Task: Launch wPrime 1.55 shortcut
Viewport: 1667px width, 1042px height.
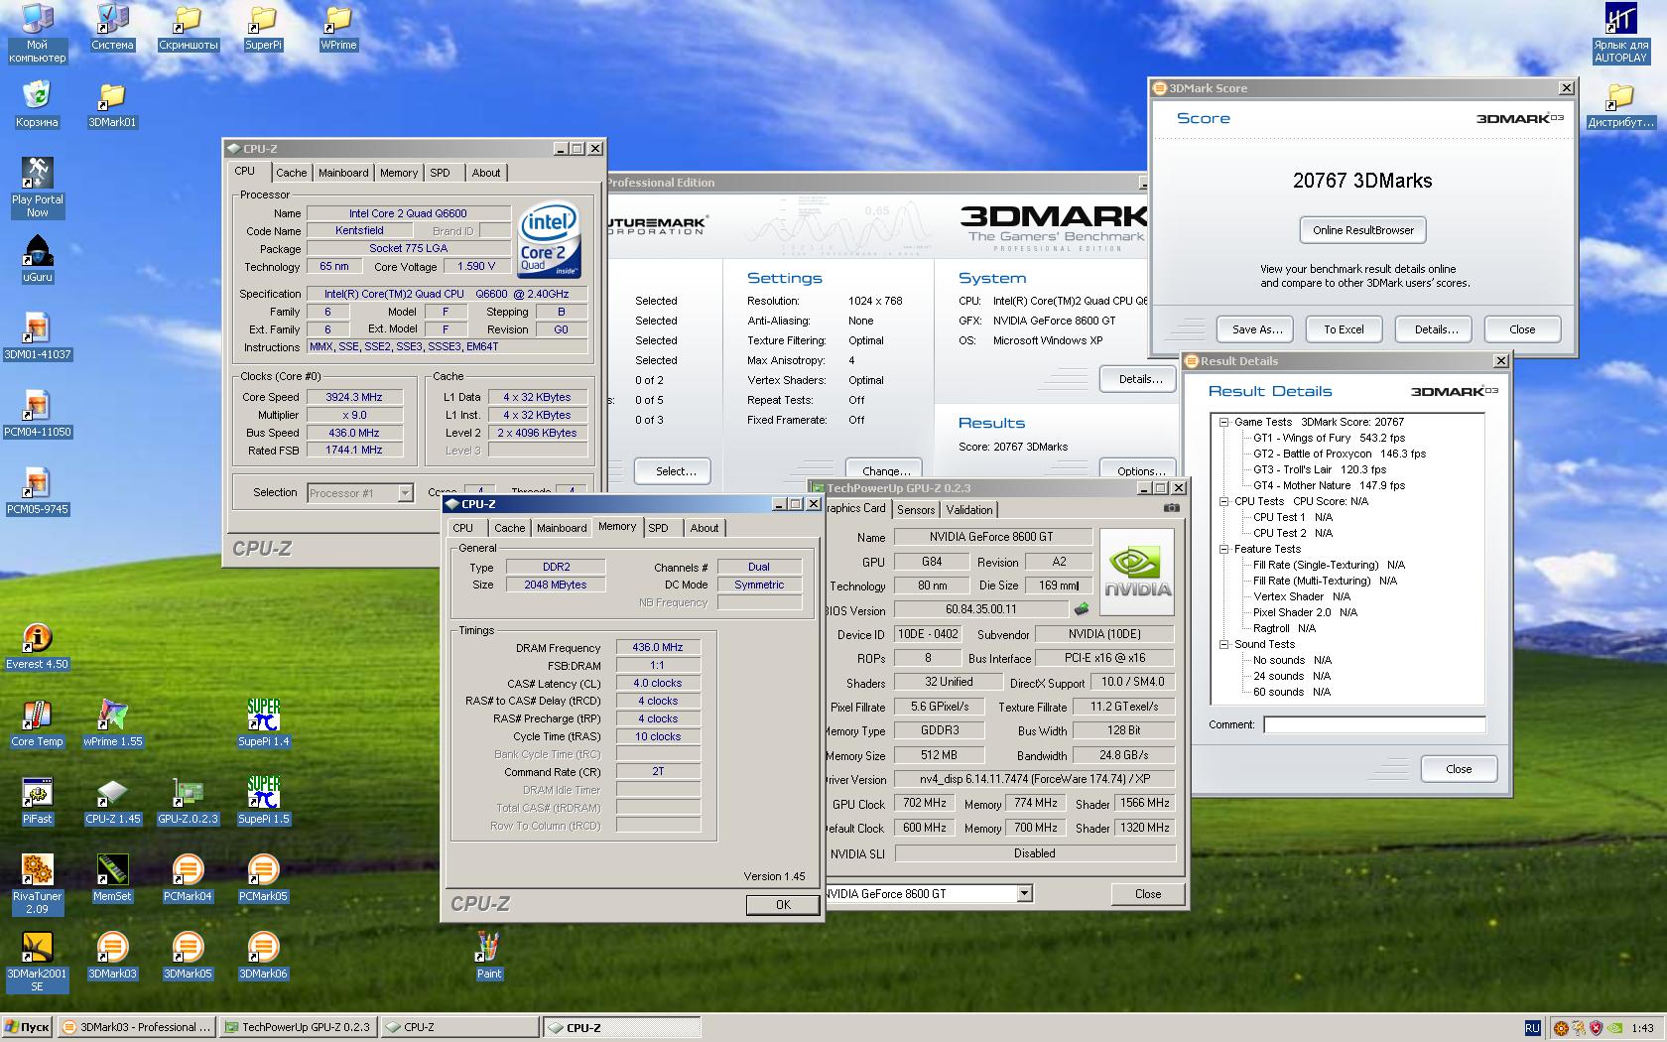Action: coord(112,723)
